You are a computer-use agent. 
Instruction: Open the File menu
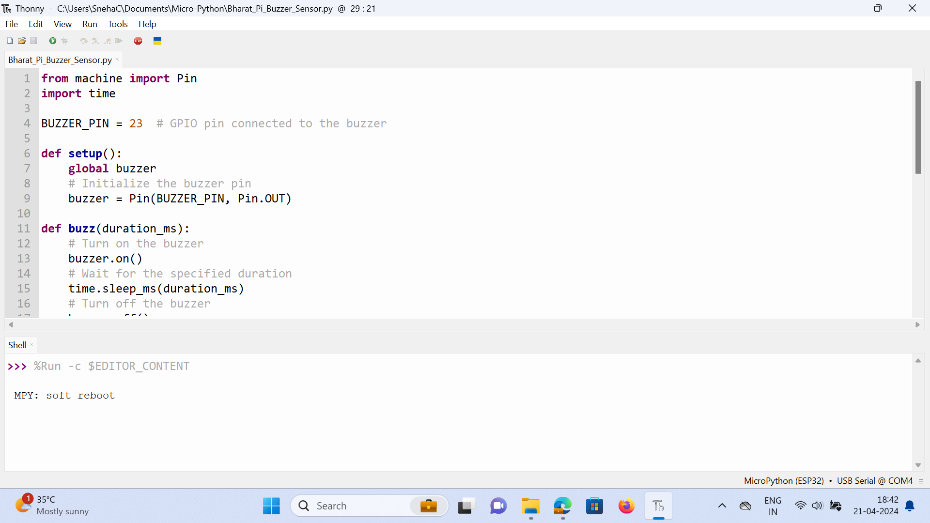(11, 24)
